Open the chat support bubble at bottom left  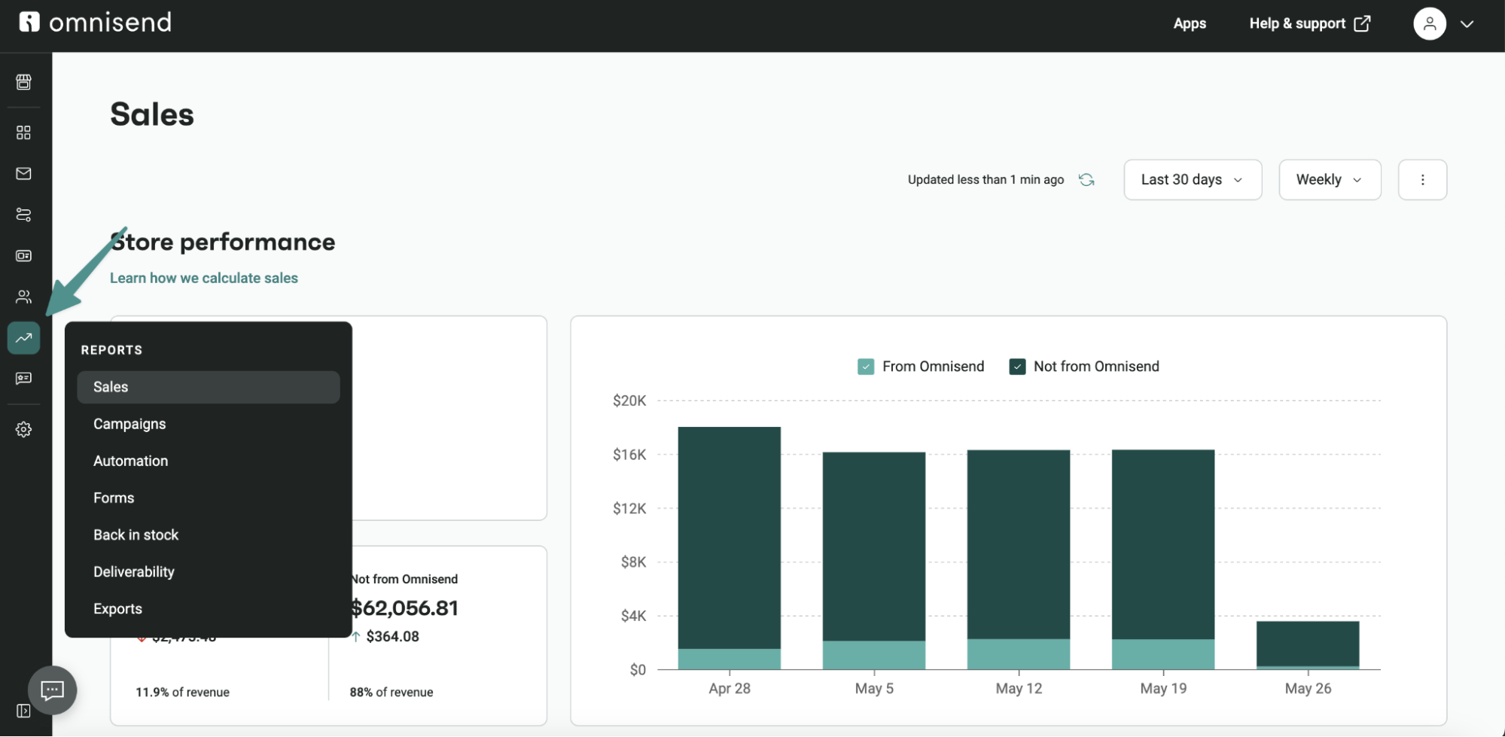(52, 690)
